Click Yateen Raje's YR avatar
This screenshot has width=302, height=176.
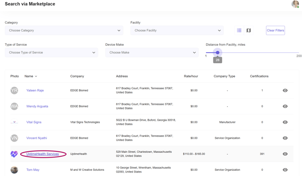[14, 90]
